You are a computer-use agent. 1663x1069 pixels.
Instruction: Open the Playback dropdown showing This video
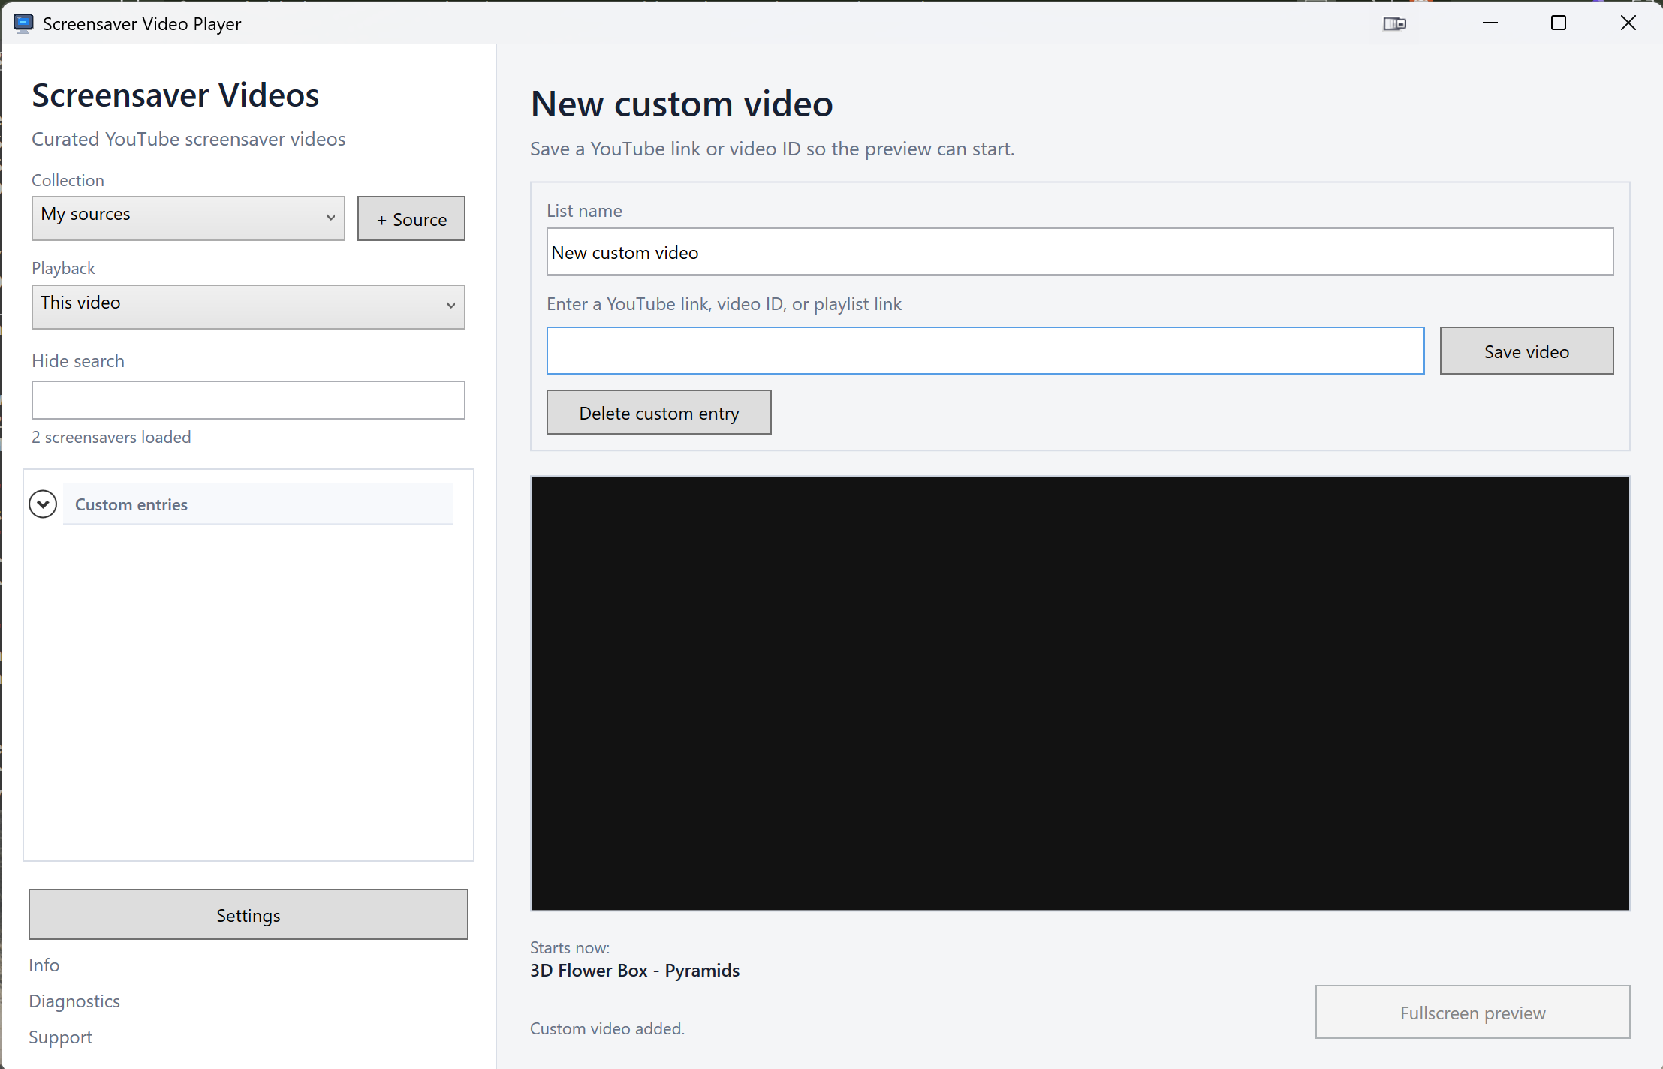click(x=249, y=307)
